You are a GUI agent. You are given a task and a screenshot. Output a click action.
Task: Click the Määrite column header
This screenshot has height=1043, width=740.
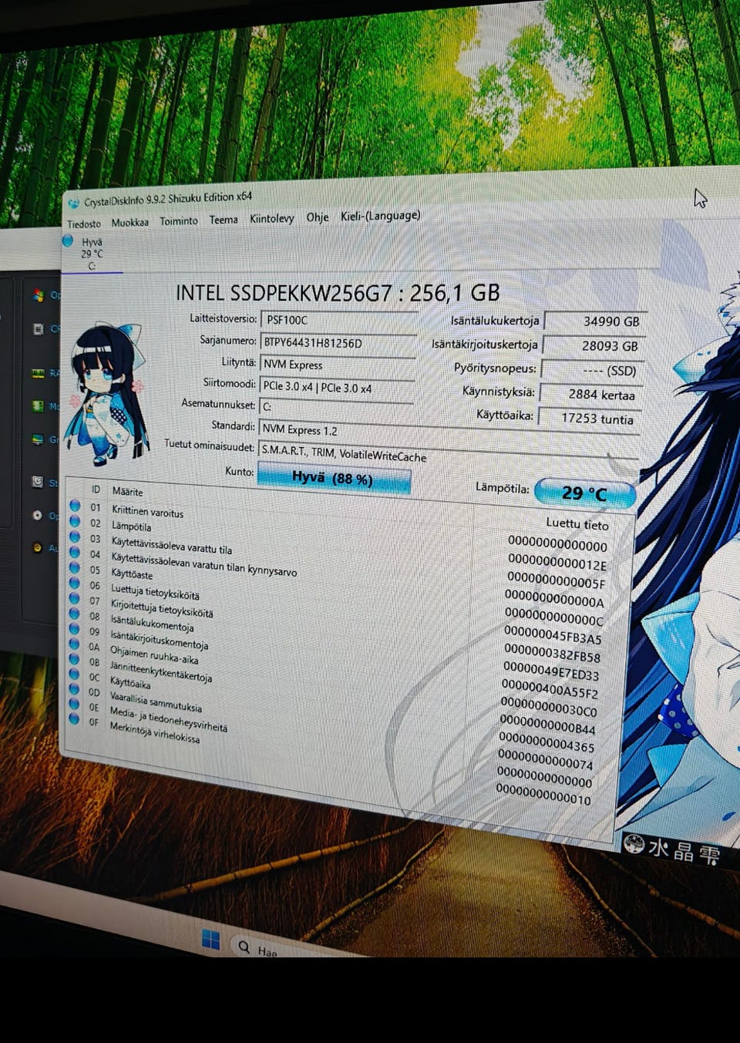click(x=127, y=491)
